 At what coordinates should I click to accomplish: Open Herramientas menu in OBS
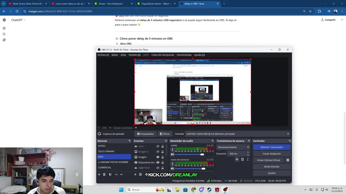(x=184, y=55)
